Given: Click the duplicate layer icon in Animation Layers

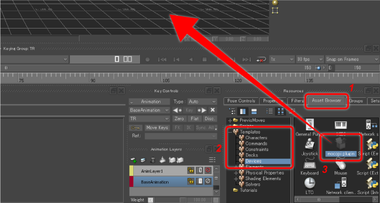Looking at the screenshot, I should point(143,160).
